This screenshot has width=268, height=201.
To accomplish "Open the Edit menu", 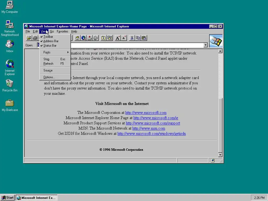I will coord(35,31).
